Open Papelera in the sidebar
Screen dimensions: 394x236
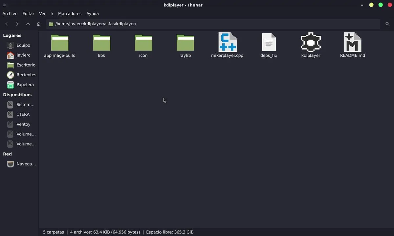[x=19, y=85]
